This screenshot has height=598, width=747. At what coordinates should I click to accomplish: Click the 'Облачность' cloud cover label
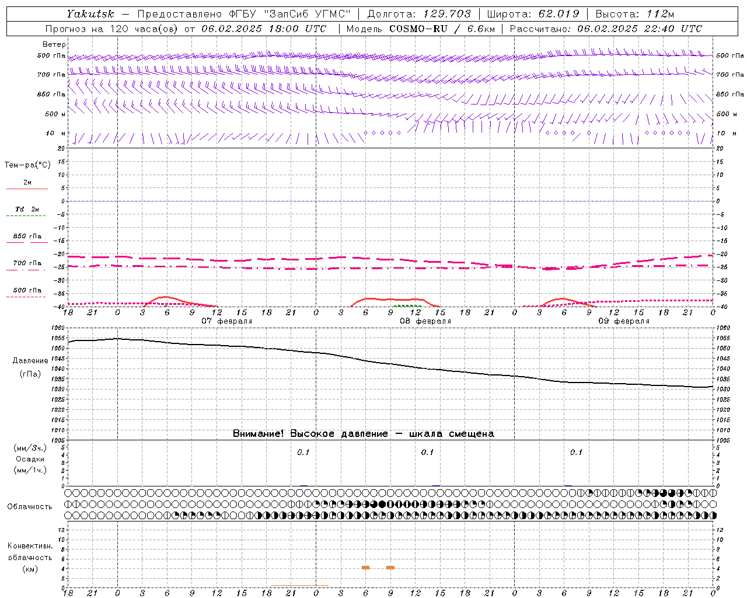[x=30, y=507]
